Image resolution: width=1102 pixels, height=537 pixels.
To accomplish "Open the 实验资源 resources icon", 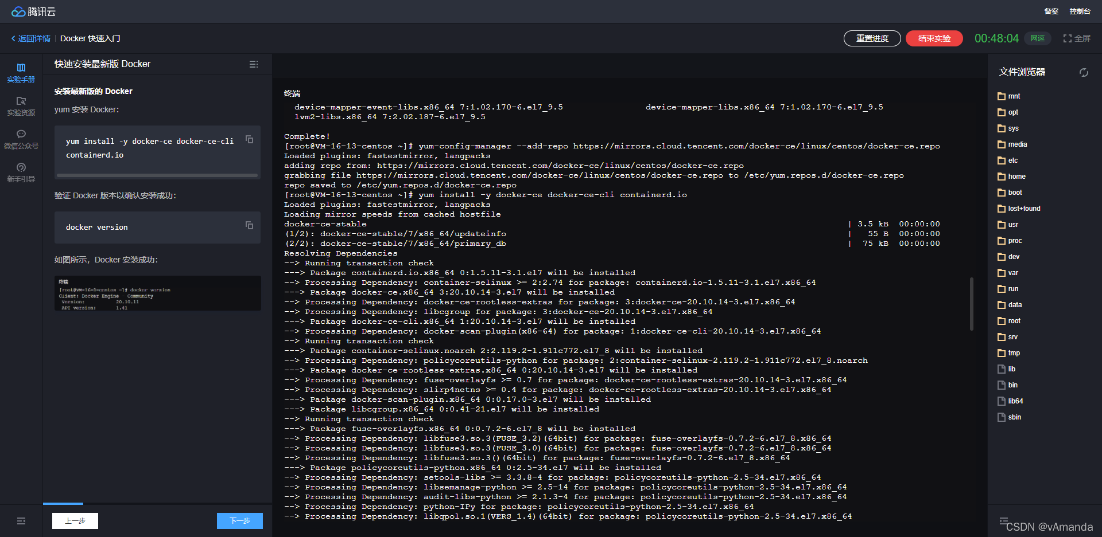I will 21,106.
